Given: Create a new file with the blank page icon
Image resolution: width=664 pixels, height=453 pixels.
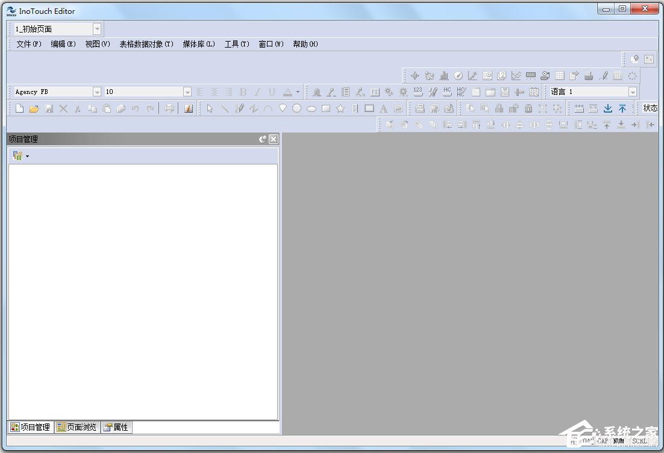Looking at the screenshot, I should pos(19,108).
